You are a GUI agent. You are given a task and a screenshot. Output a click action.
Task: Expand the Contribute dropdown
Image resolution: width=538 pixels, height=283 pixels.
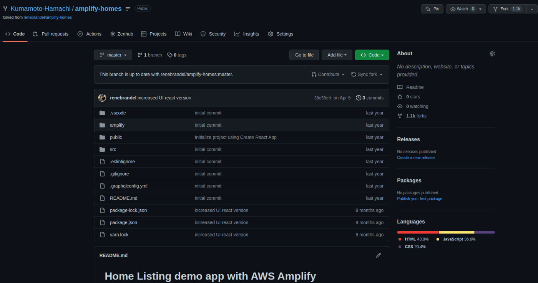328,74
